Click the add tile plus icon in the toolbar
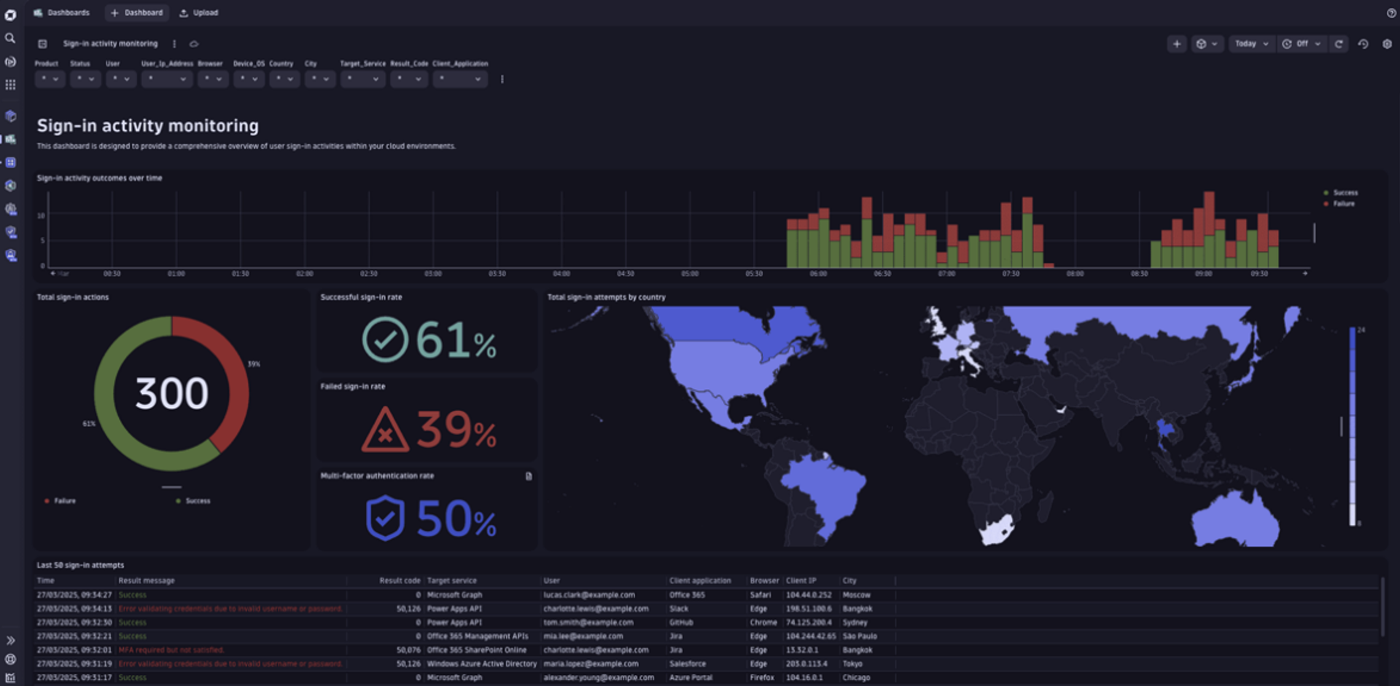The width and height of the screenshot is (1400, 686). (1177, 44)
